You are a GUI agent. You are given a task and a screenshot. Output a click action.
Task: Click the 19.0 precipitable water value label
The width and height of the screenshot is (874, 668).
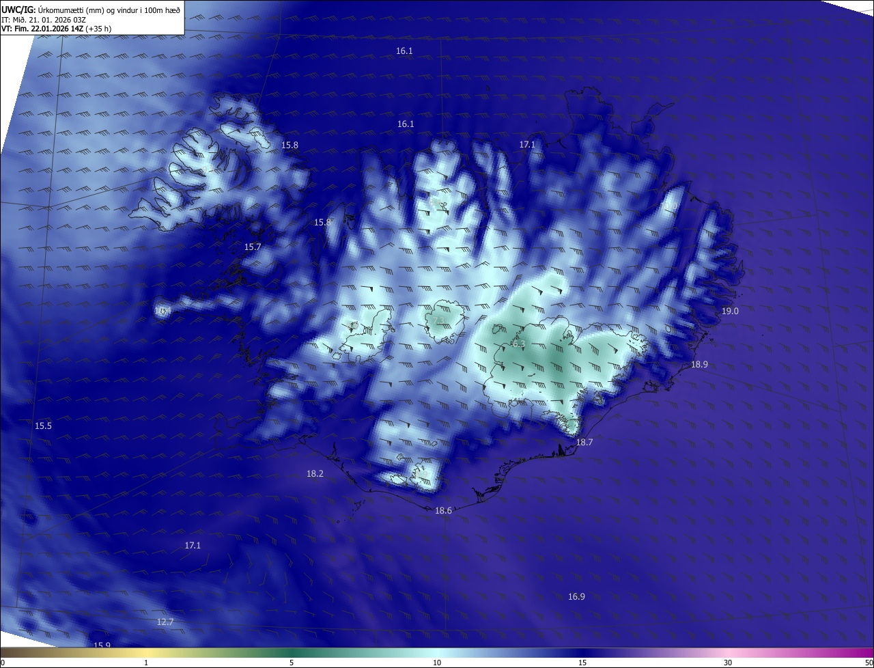pyautogui.click(x=730, y=311)
